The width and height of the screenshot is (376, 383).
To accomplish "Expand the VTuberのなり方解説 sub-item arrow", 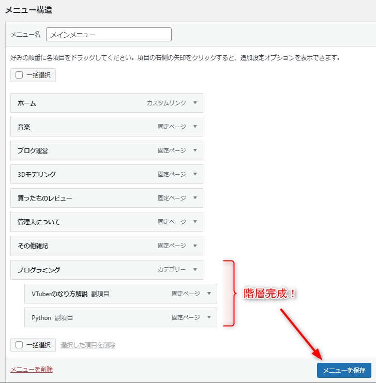I will (209, 294).
